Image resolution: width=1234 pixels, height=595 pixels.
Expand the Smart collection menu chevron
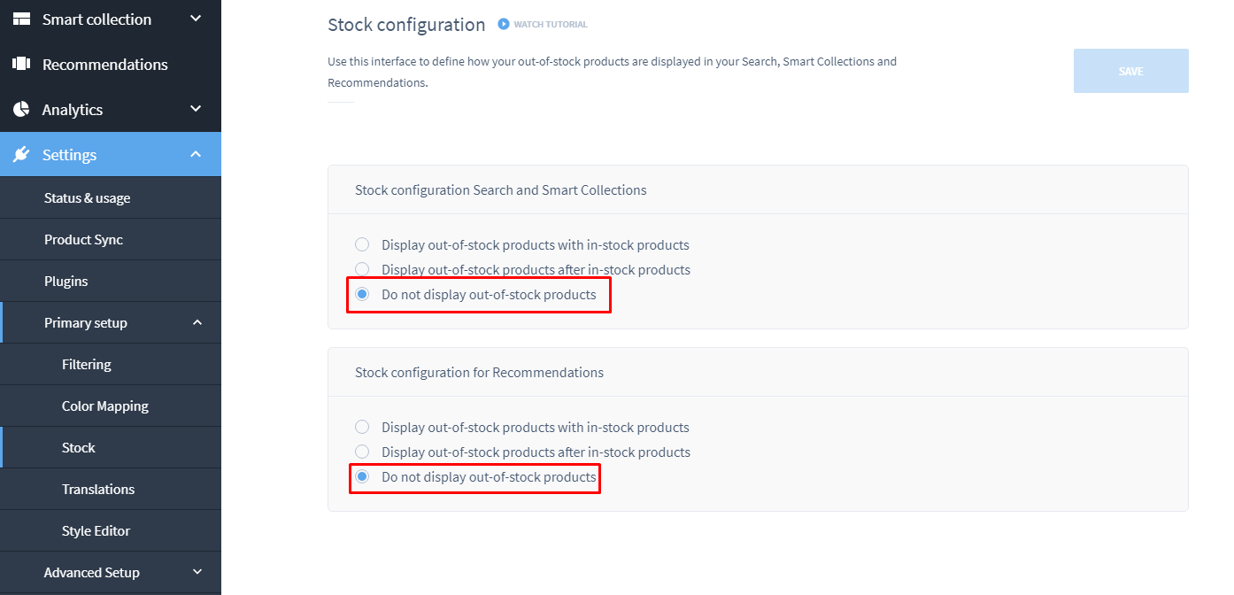[x=197, y=19]
